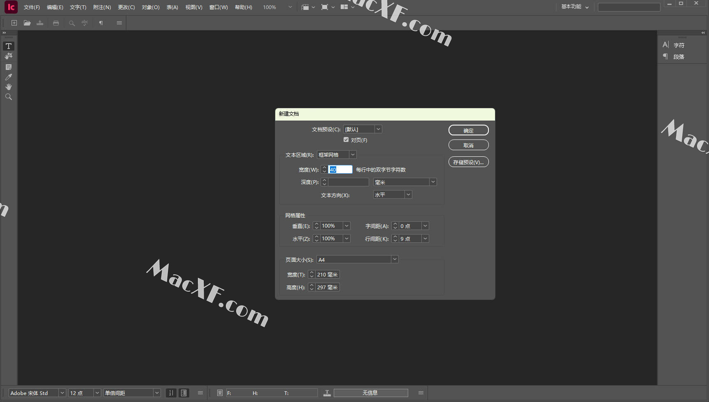This screenshot has height=402, width=709.
Task: Select the Eyedropper tool
Action: tap(9, 77)
